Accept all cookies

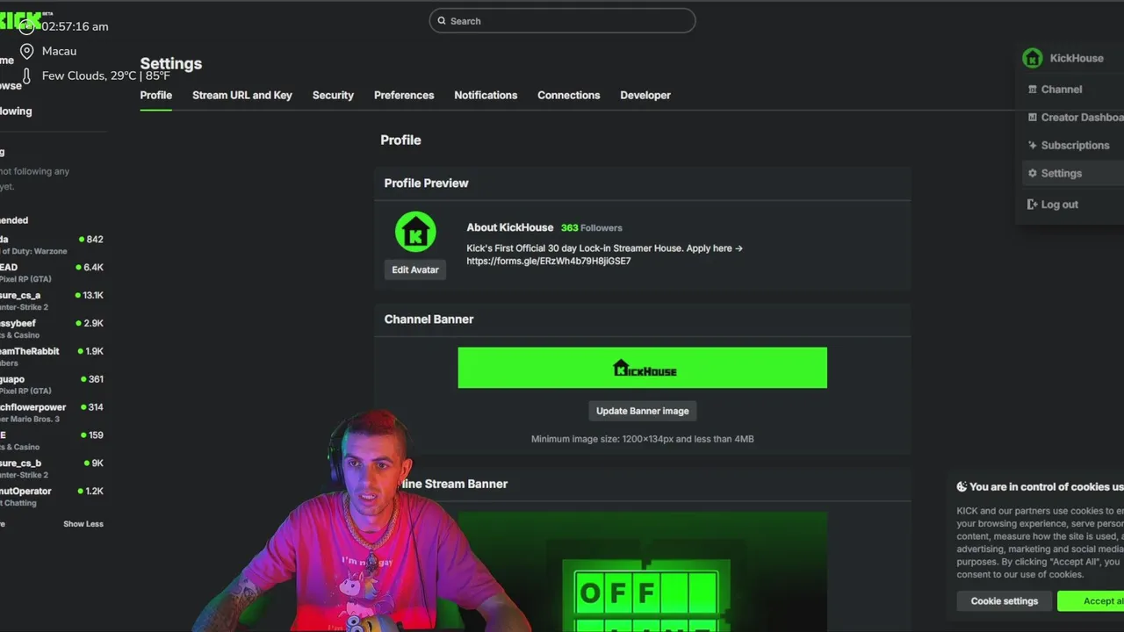(1092, 601)
